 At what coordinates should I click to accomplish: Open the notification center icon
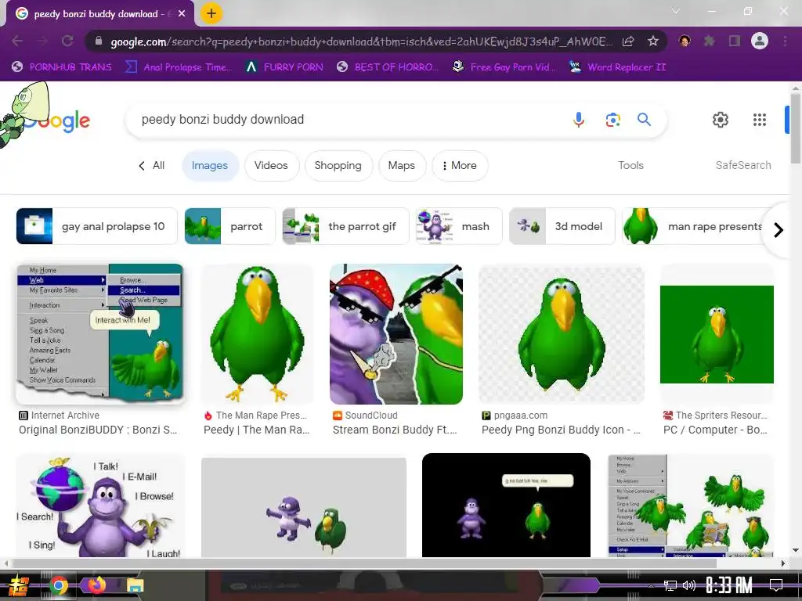tap(776, 585)
